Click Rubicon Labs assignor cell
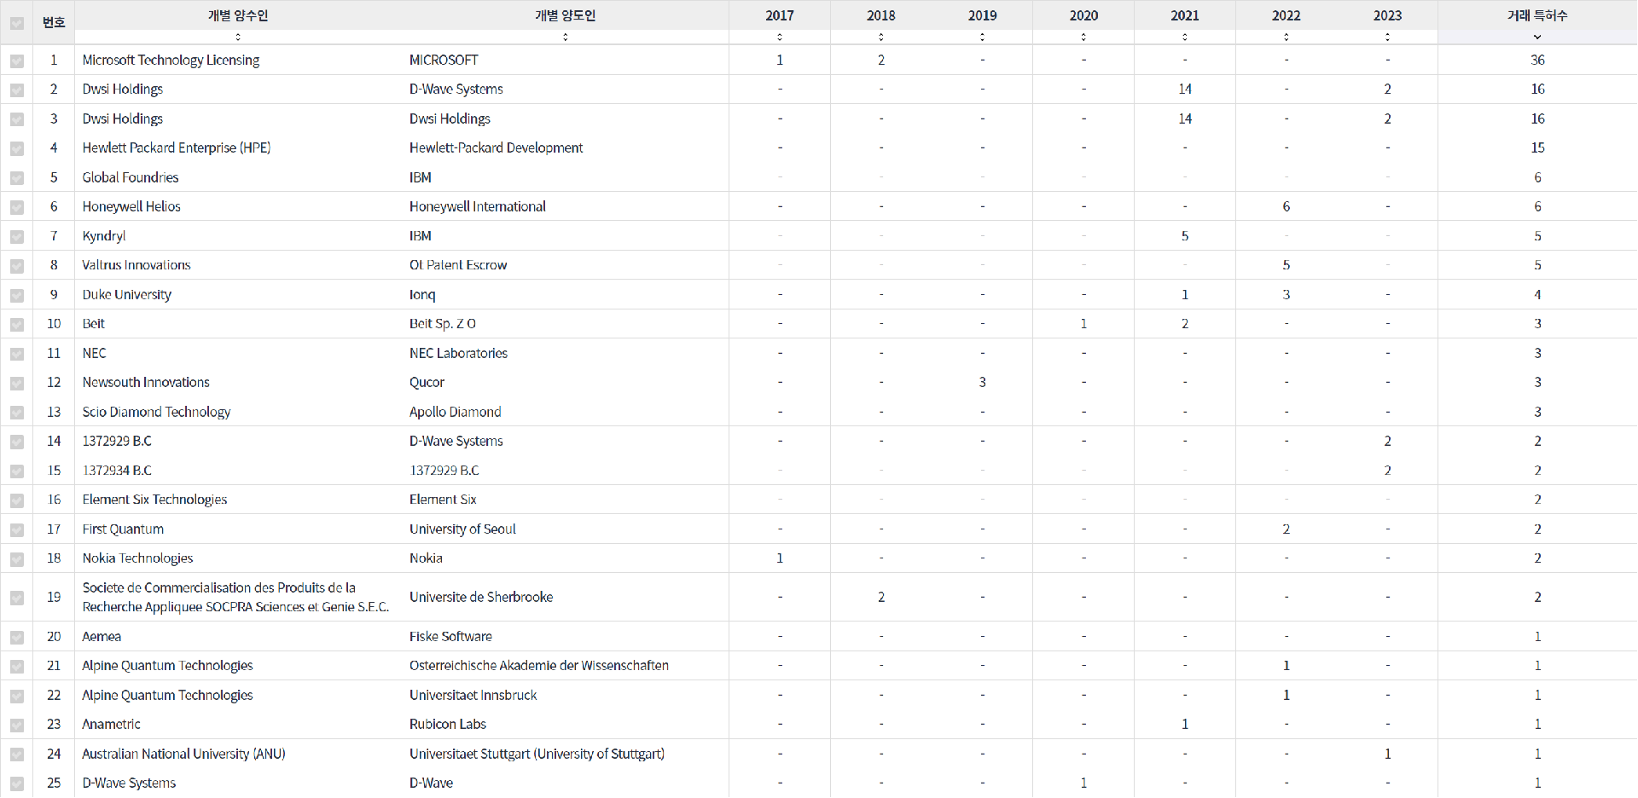Viewport: 1638px width, 798px height. pyautogui.click(x=448, y=724)
